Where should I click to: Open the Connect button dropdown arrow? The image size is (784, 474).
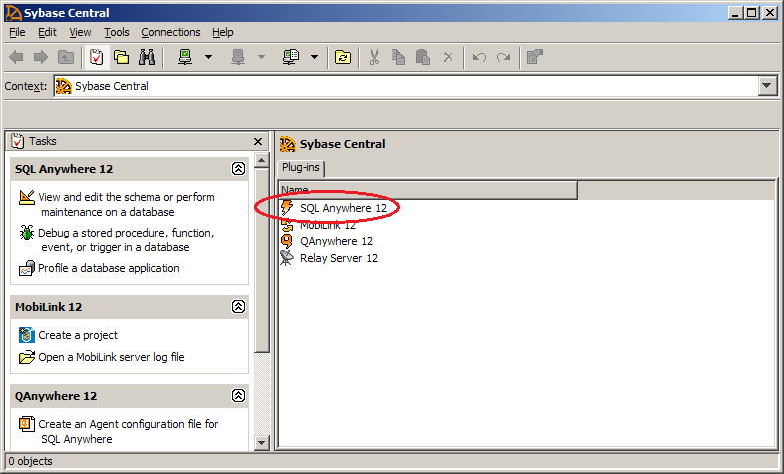pos(209,57)
